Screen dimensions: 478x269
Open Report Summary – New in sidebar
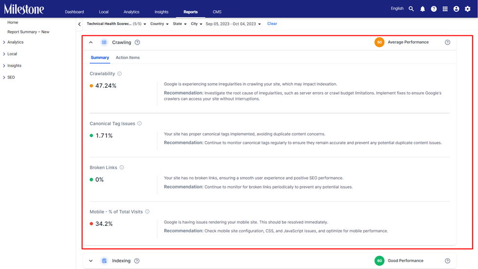28,32
